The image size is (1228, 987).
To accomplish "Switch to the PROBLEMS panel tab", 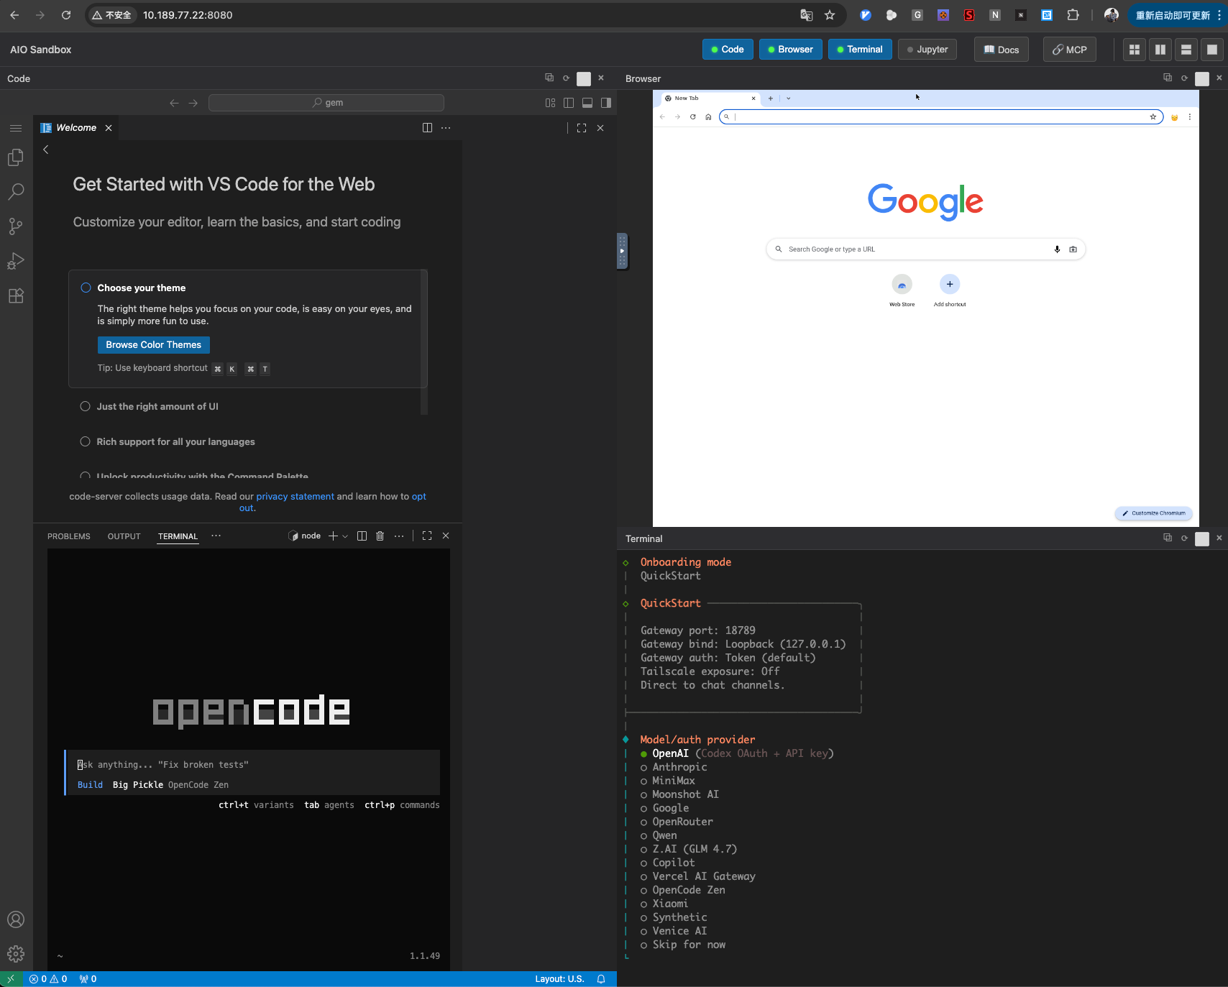I will coord(69,537).
